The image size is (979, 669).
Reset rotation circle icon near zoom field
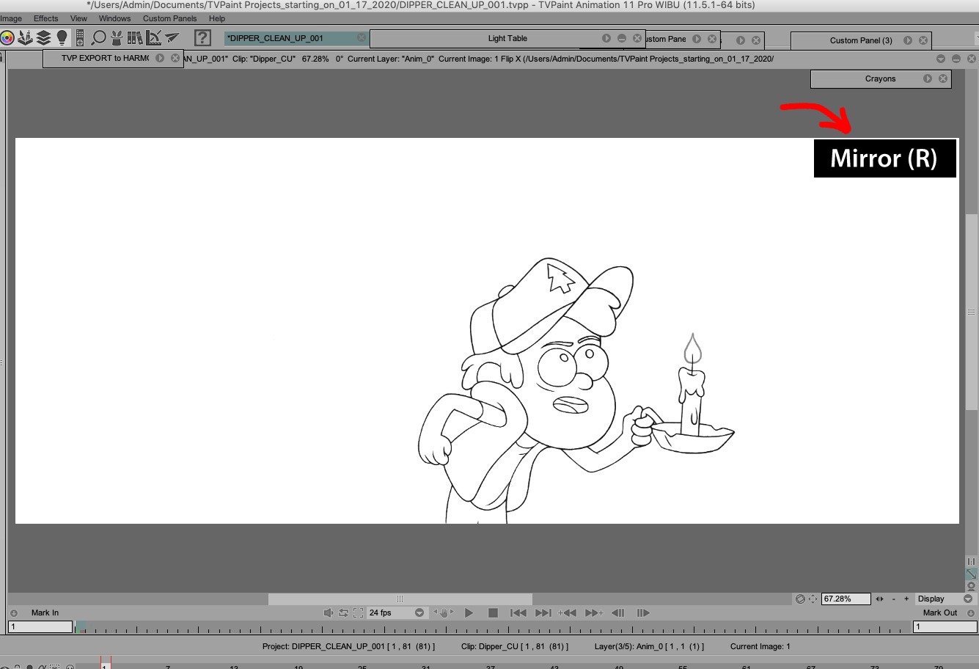click(800, 599)
